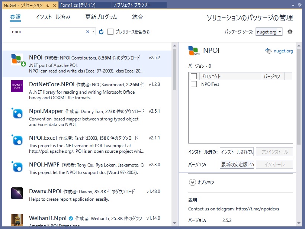Image resolution: width=305 pixels, height=229 pixels.
Task: Click WeihanLi.Npoi verified badge
Action: (71, 219)
